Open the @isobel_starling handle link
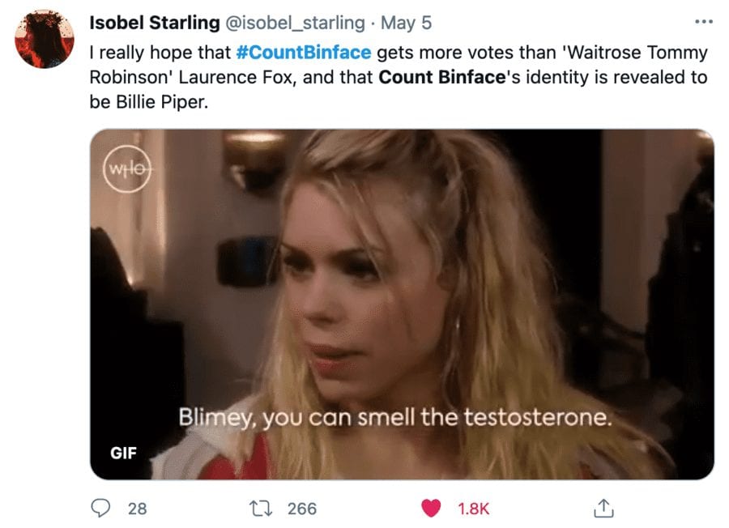This screenshot has height=528, width=729. tap(295, 23)
